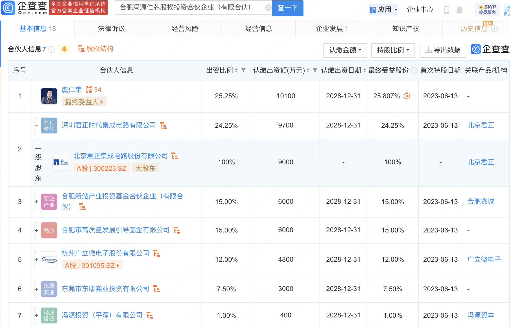
Task: Click beneficiary path icon beside 25.807%
Action: [407, 96]
